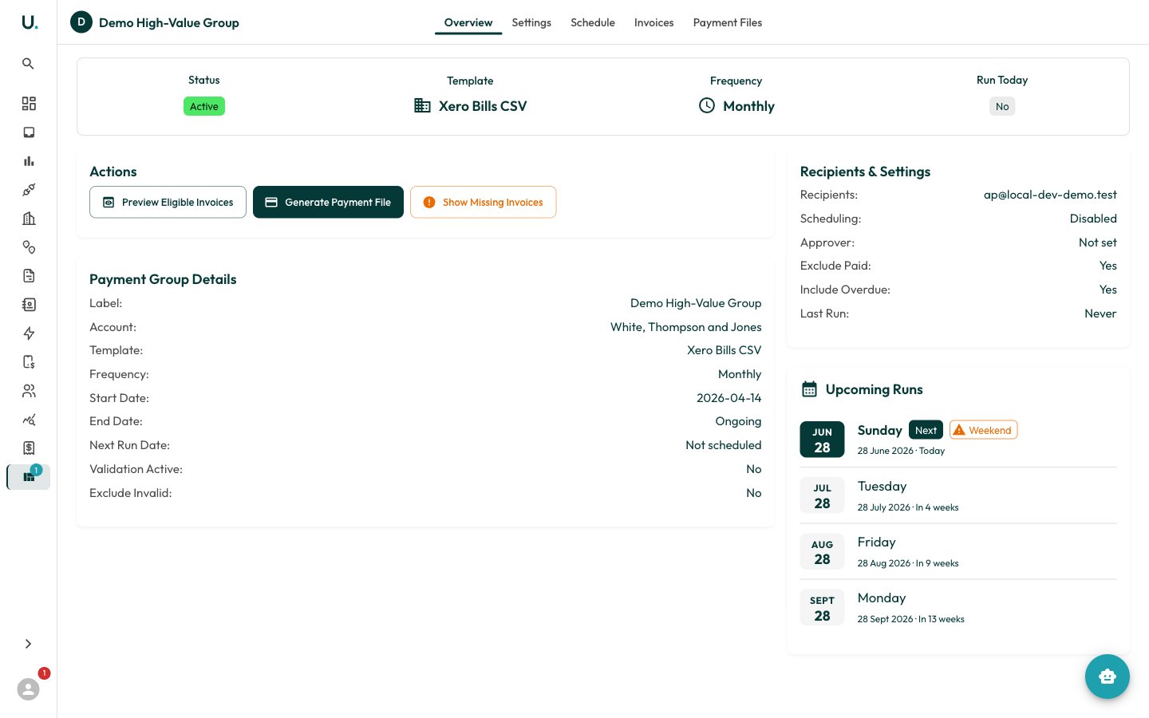Image resolution: width=1149 pixels, height=718 pixels.
Task: Open the Invoices tab
Action: pyautogui.click(x=654, y=22)
